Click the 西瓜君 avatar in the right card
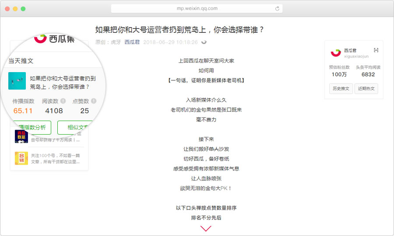The image size is (394, 236). tap(336, 53)
